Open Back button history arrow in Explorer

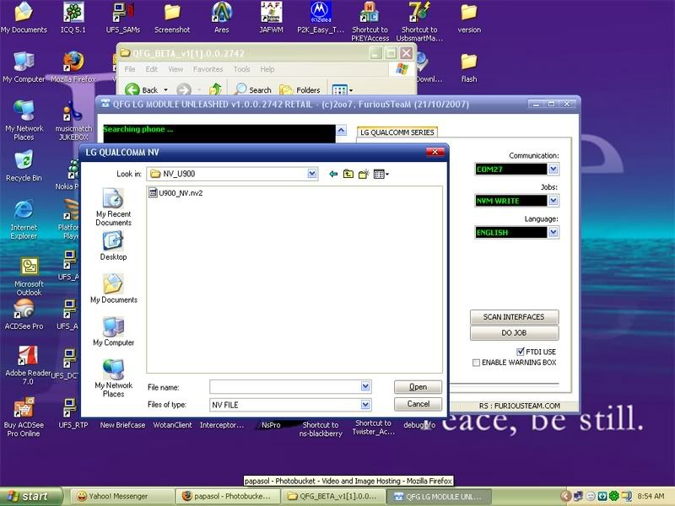(x=165, y=90)
